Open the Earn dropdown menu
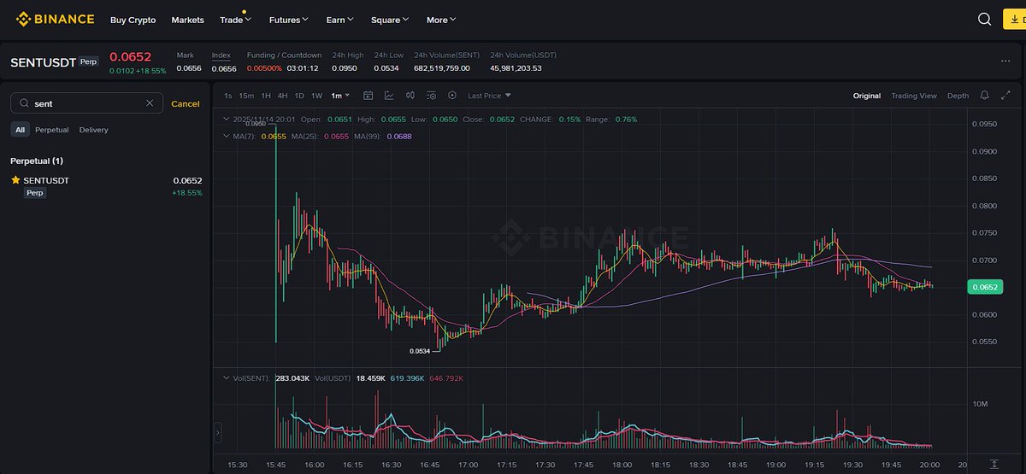The width and height of the screenshot is (1026, 474). (340, 19)
